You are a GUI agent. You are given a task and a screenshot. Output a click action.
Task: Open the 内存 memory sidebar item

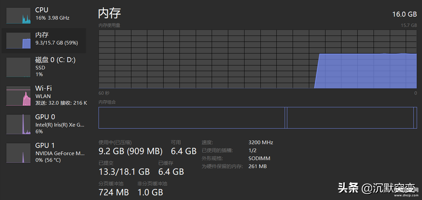(x=44, y=40)
